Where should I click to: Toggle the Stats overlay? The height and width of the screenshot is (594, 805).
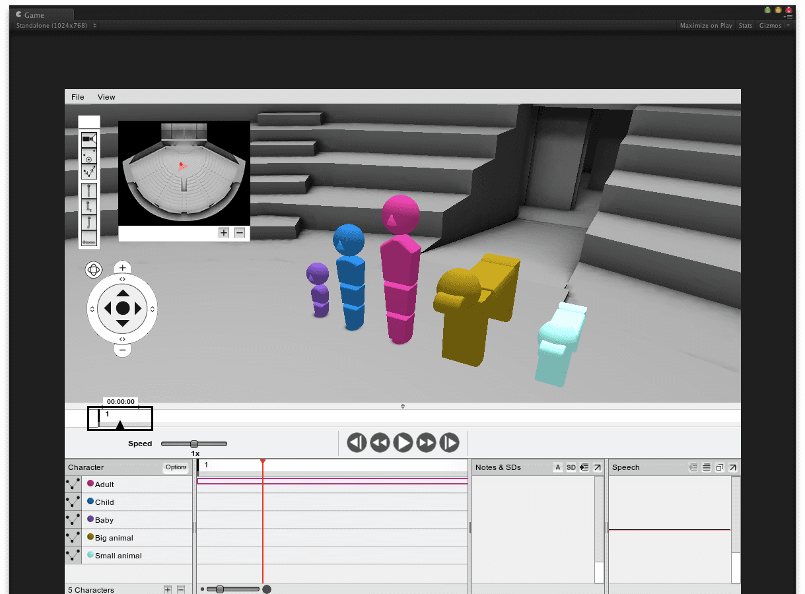coord(746,26)
